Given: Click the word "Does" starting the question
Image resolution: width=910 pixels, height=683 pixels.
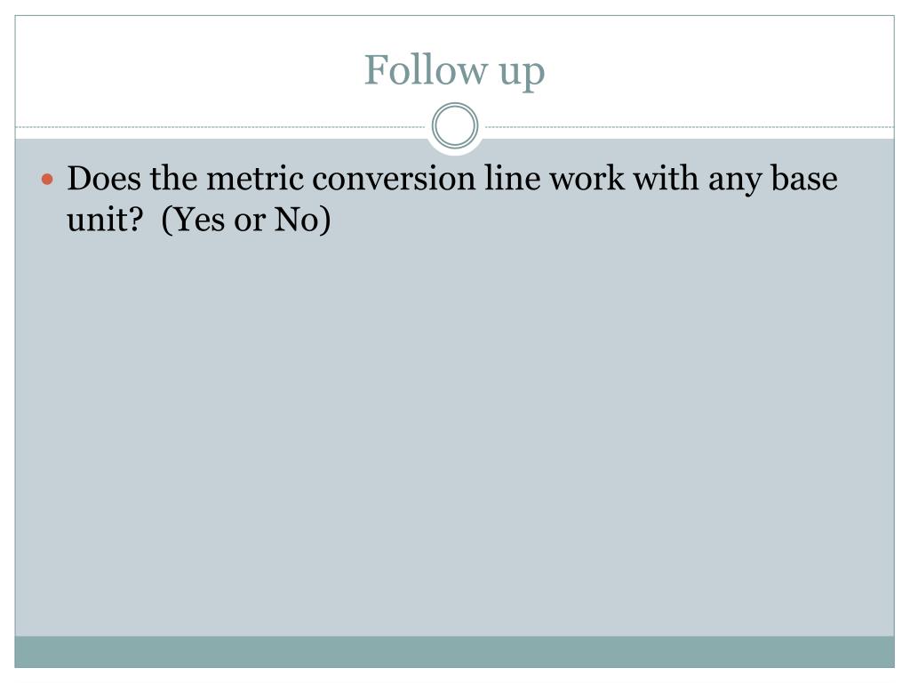Looking at the screenshot, I should pos(104,178).
